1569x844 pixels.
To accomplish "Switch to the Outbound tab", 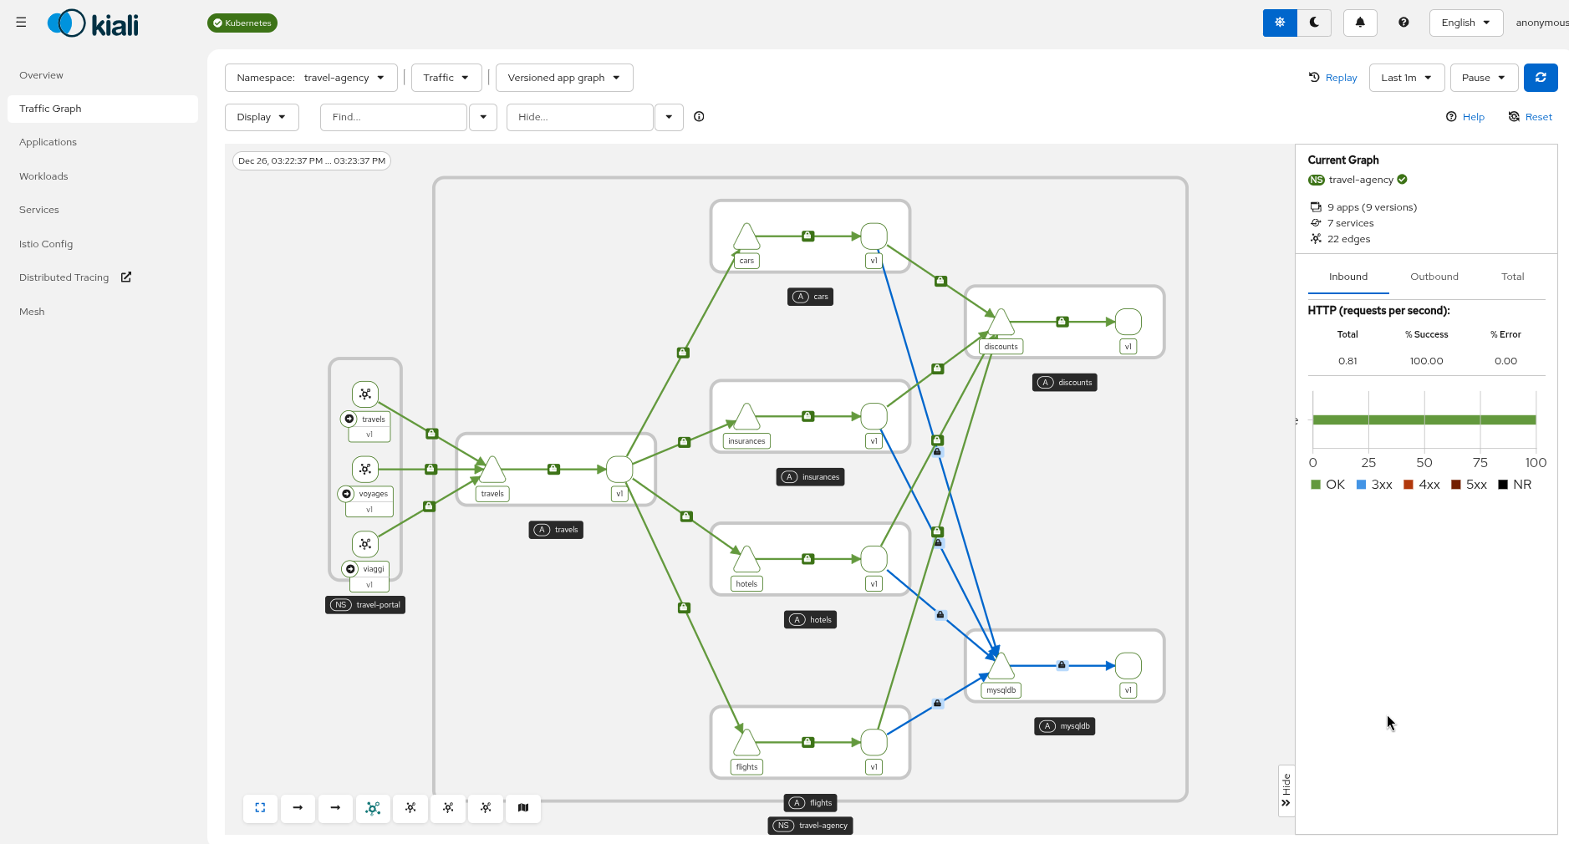I will [1434, 276].
